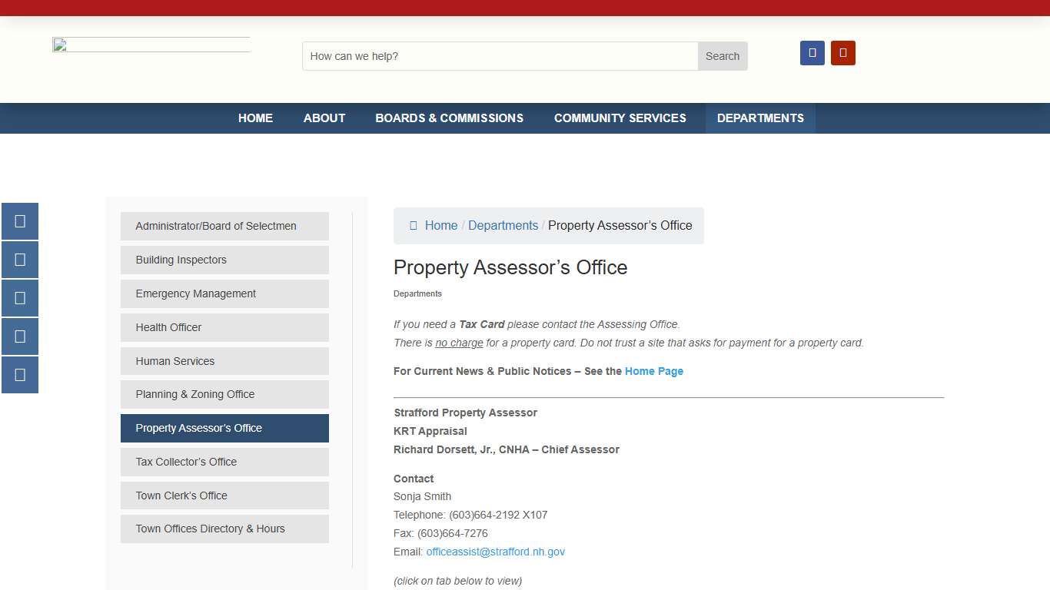1050x590 pixels.
Task: Open the HOME navigation menu item
Action: pyautogui.click(x=255, y=118)
